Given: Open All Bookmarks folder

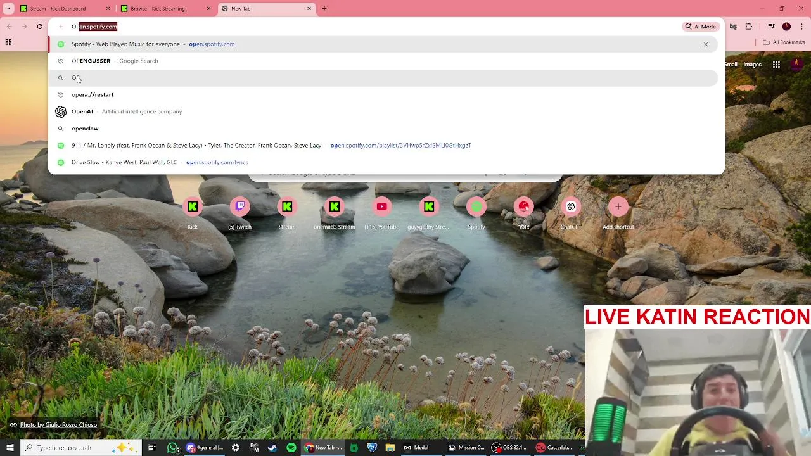Looking at the screenshot, I should point(784,42).
